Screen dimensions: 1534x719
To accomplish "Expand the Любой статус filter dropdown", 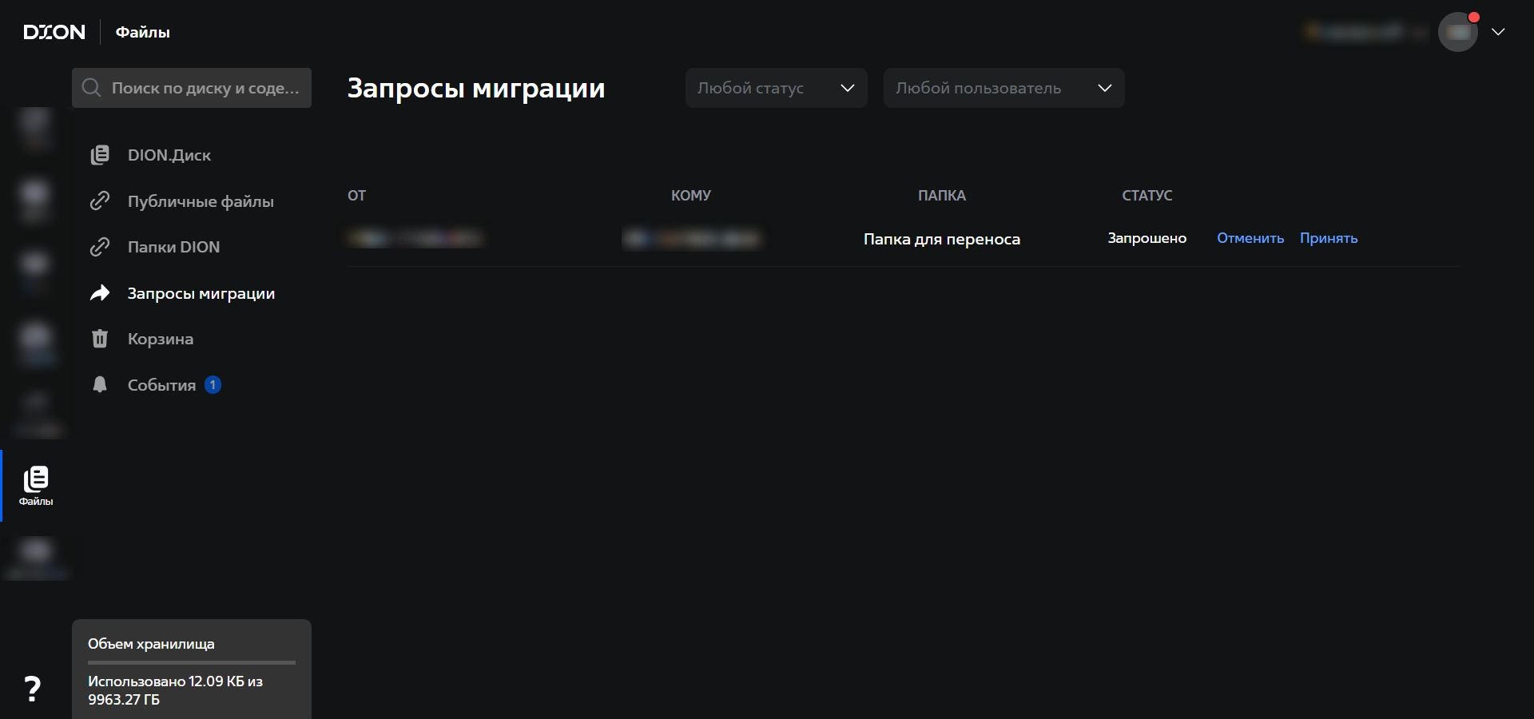I will coord(776,88).
